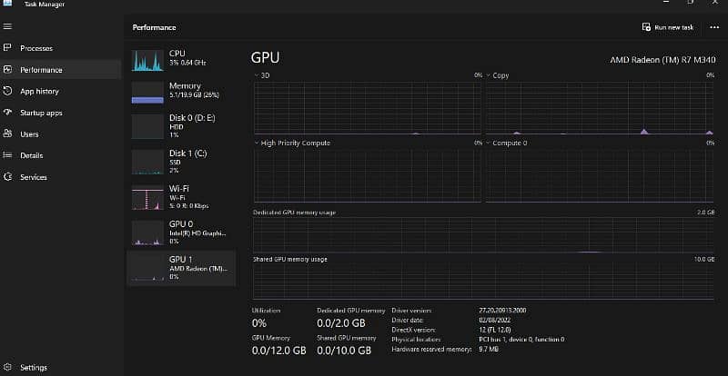This screenshot has width=728, height=376.
Task: Click the Details list icon
Action: 8,155
